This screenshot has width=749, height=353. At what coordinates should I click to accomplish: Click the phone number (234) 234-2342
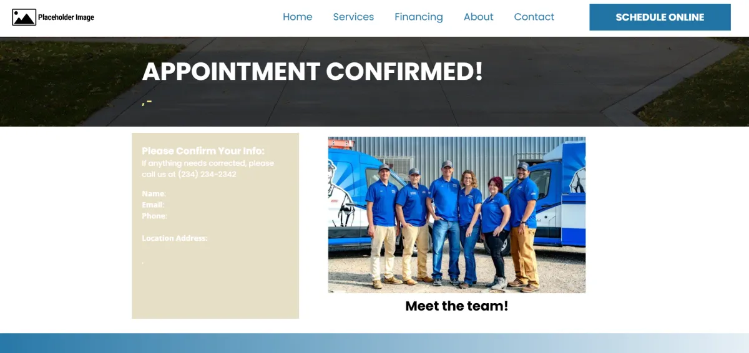click(207, 175)
